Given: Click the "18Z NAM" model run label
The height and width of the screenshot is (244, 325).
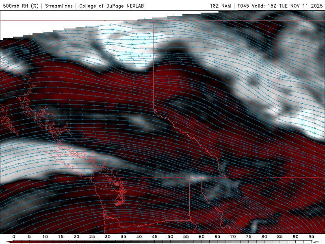Looking at the screenshot, I should point(220,6).
